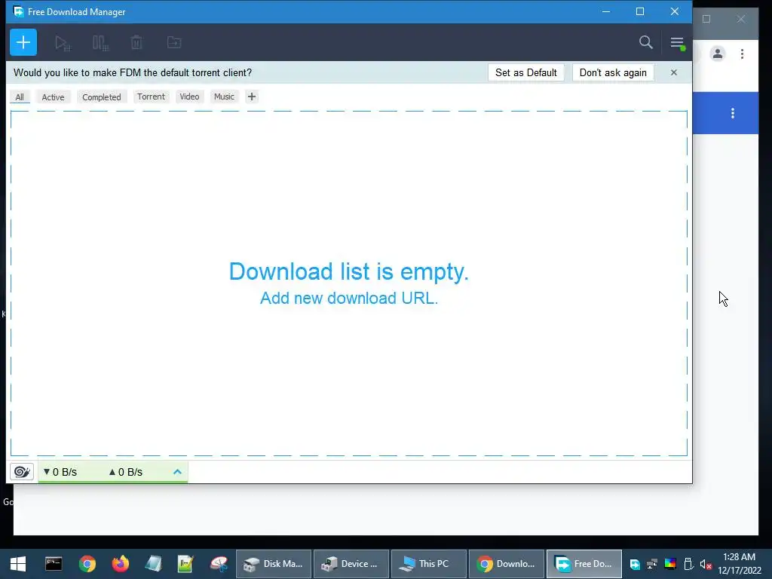Open the Snipping Tool taskbar icon
This screenshot has height=579, width=772.
point(219,564)
